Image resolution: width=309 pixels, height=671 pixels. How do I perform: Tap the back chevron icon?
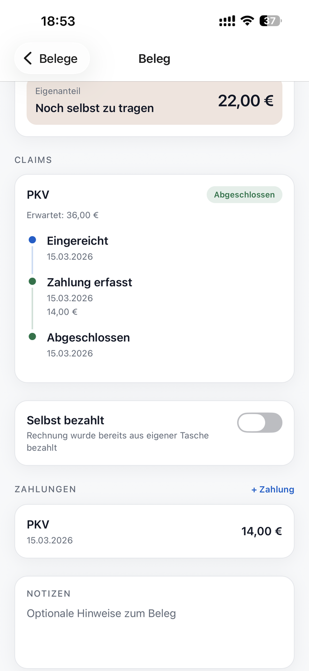pyautogui.click(x=27, y=58)
